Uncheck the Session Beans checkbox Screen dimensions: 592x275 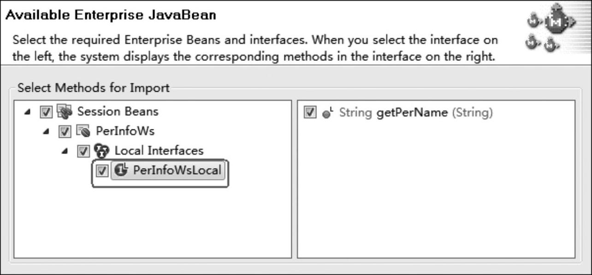point(46,112)
